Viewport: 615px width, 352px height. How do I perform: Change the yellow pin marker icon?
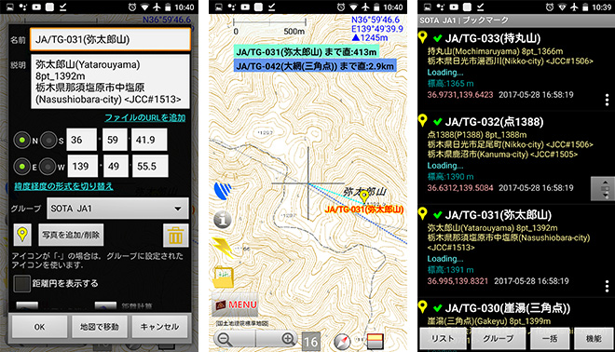click(x=22, y=235)
